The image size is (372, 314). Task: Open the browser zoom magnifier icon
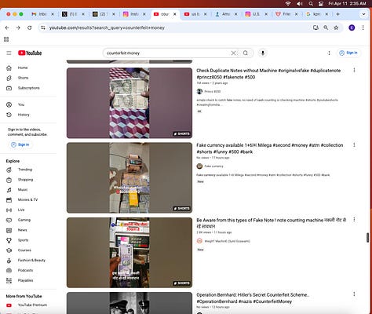point(326,27)
